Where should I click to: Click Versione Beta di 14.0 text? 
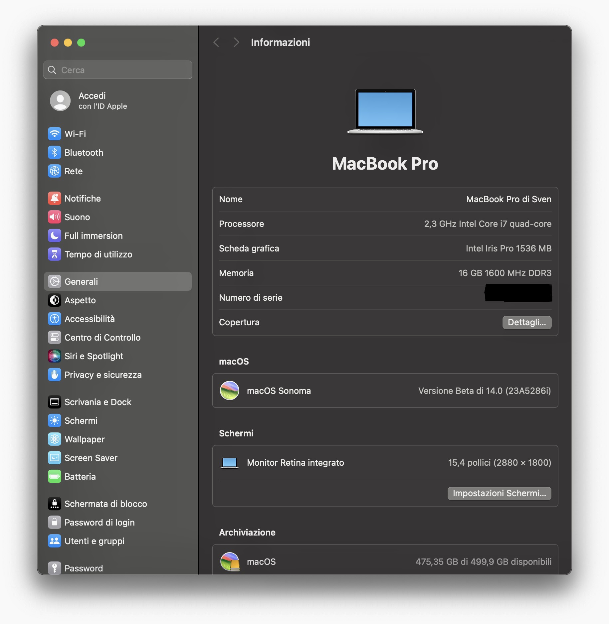485,390
